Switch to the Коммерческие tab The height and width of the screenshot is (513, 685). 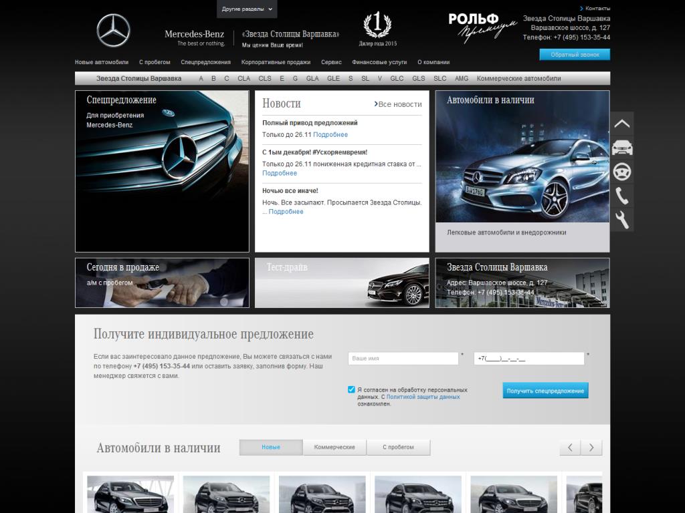click(x=334, y=447)
